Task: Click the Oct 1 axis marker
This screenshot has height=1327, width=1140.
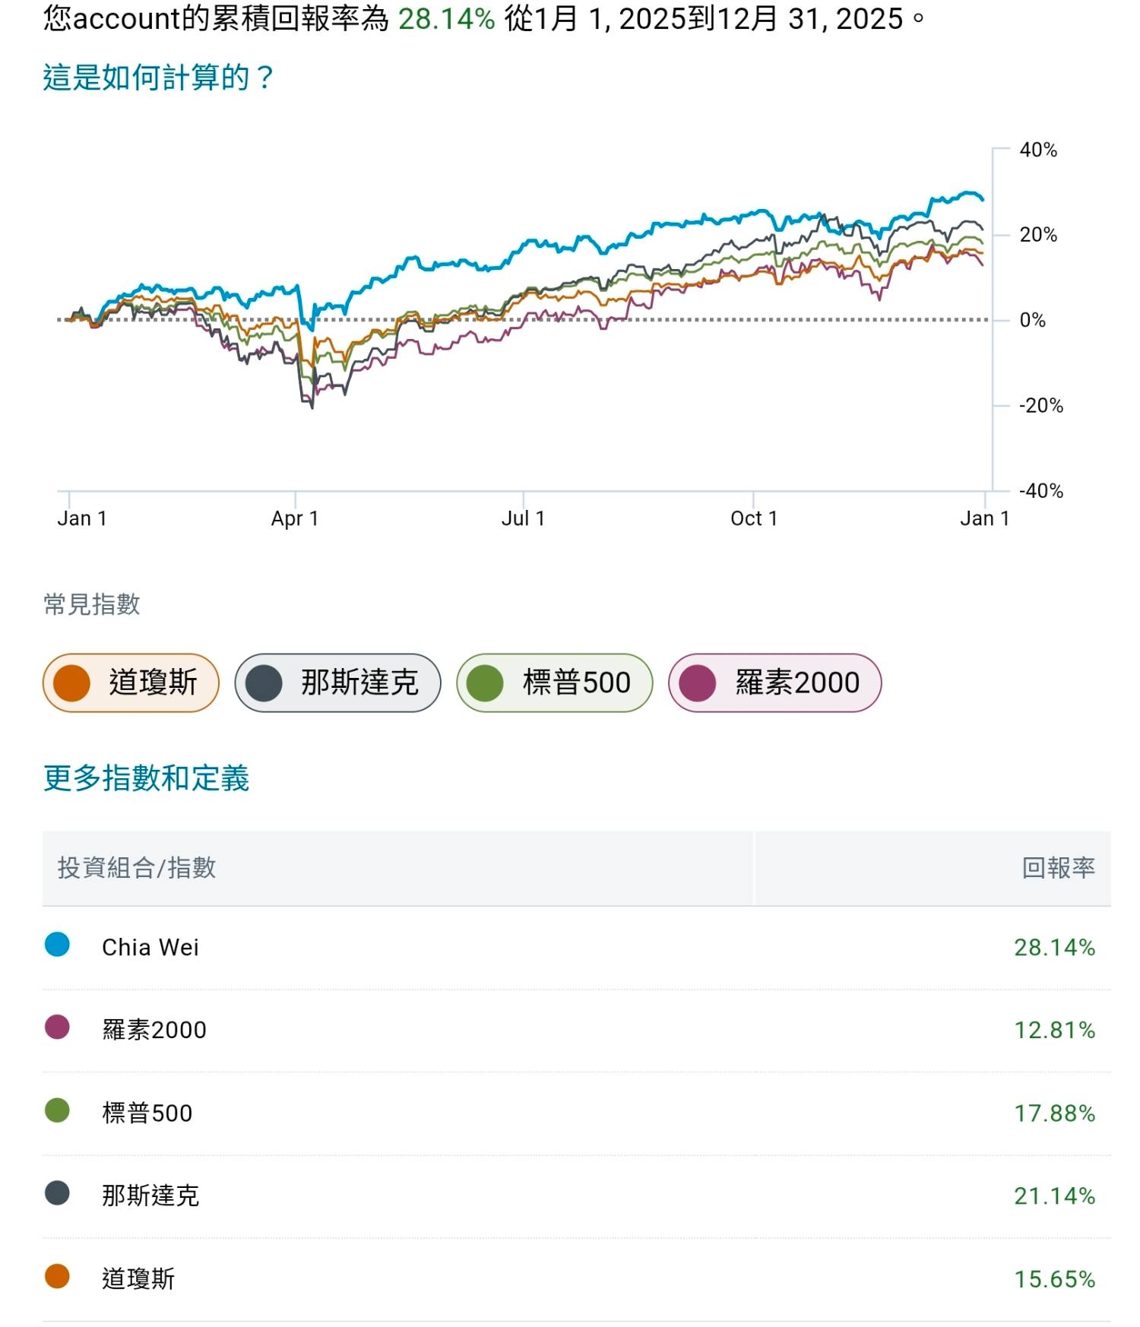Action: (x=753, y=518)
